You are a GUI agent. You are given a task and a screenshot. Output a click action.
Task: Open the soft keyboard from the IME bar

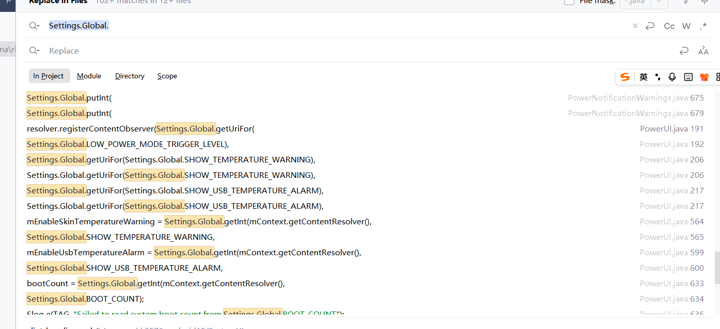(x=688, y=77)
